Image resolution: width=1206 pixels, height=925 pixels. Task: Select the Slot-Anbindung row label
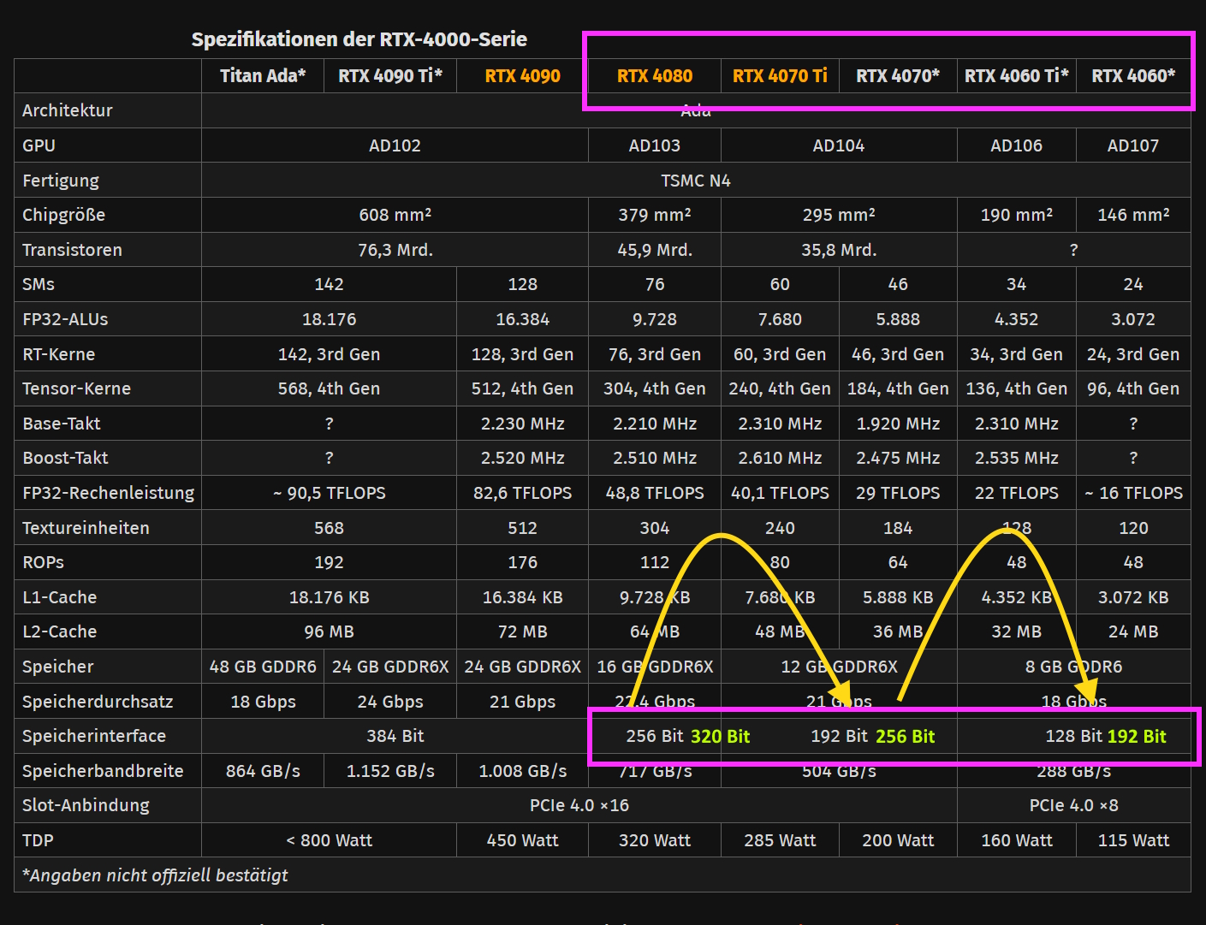click(86, 805)
